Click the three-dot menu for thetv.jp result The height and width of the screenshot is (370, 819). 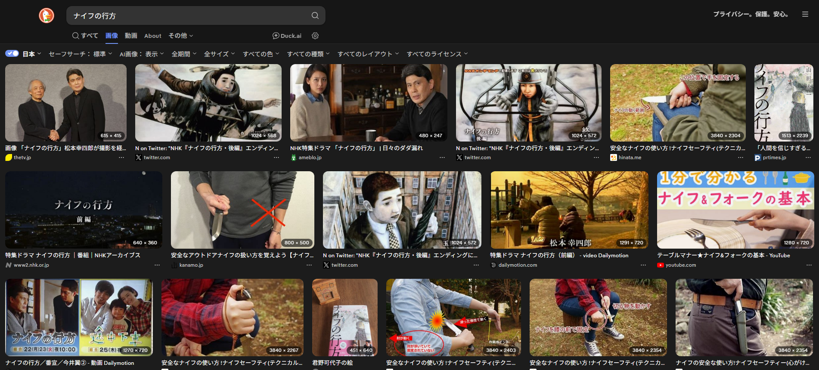121,157
